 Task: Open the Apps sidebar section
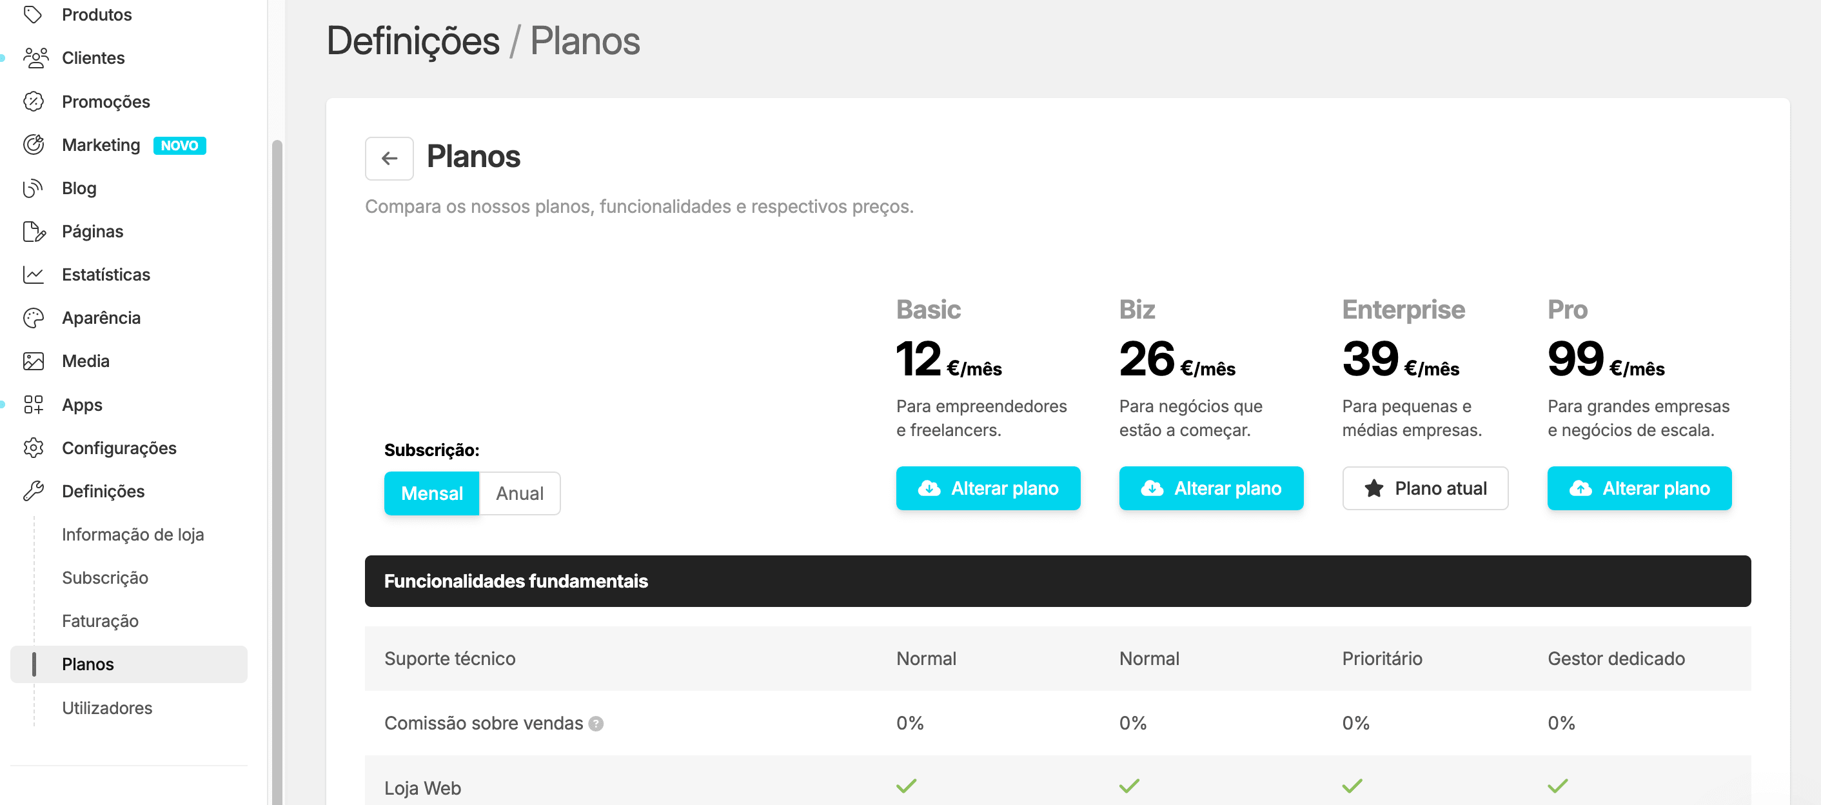tap(82, 404)
